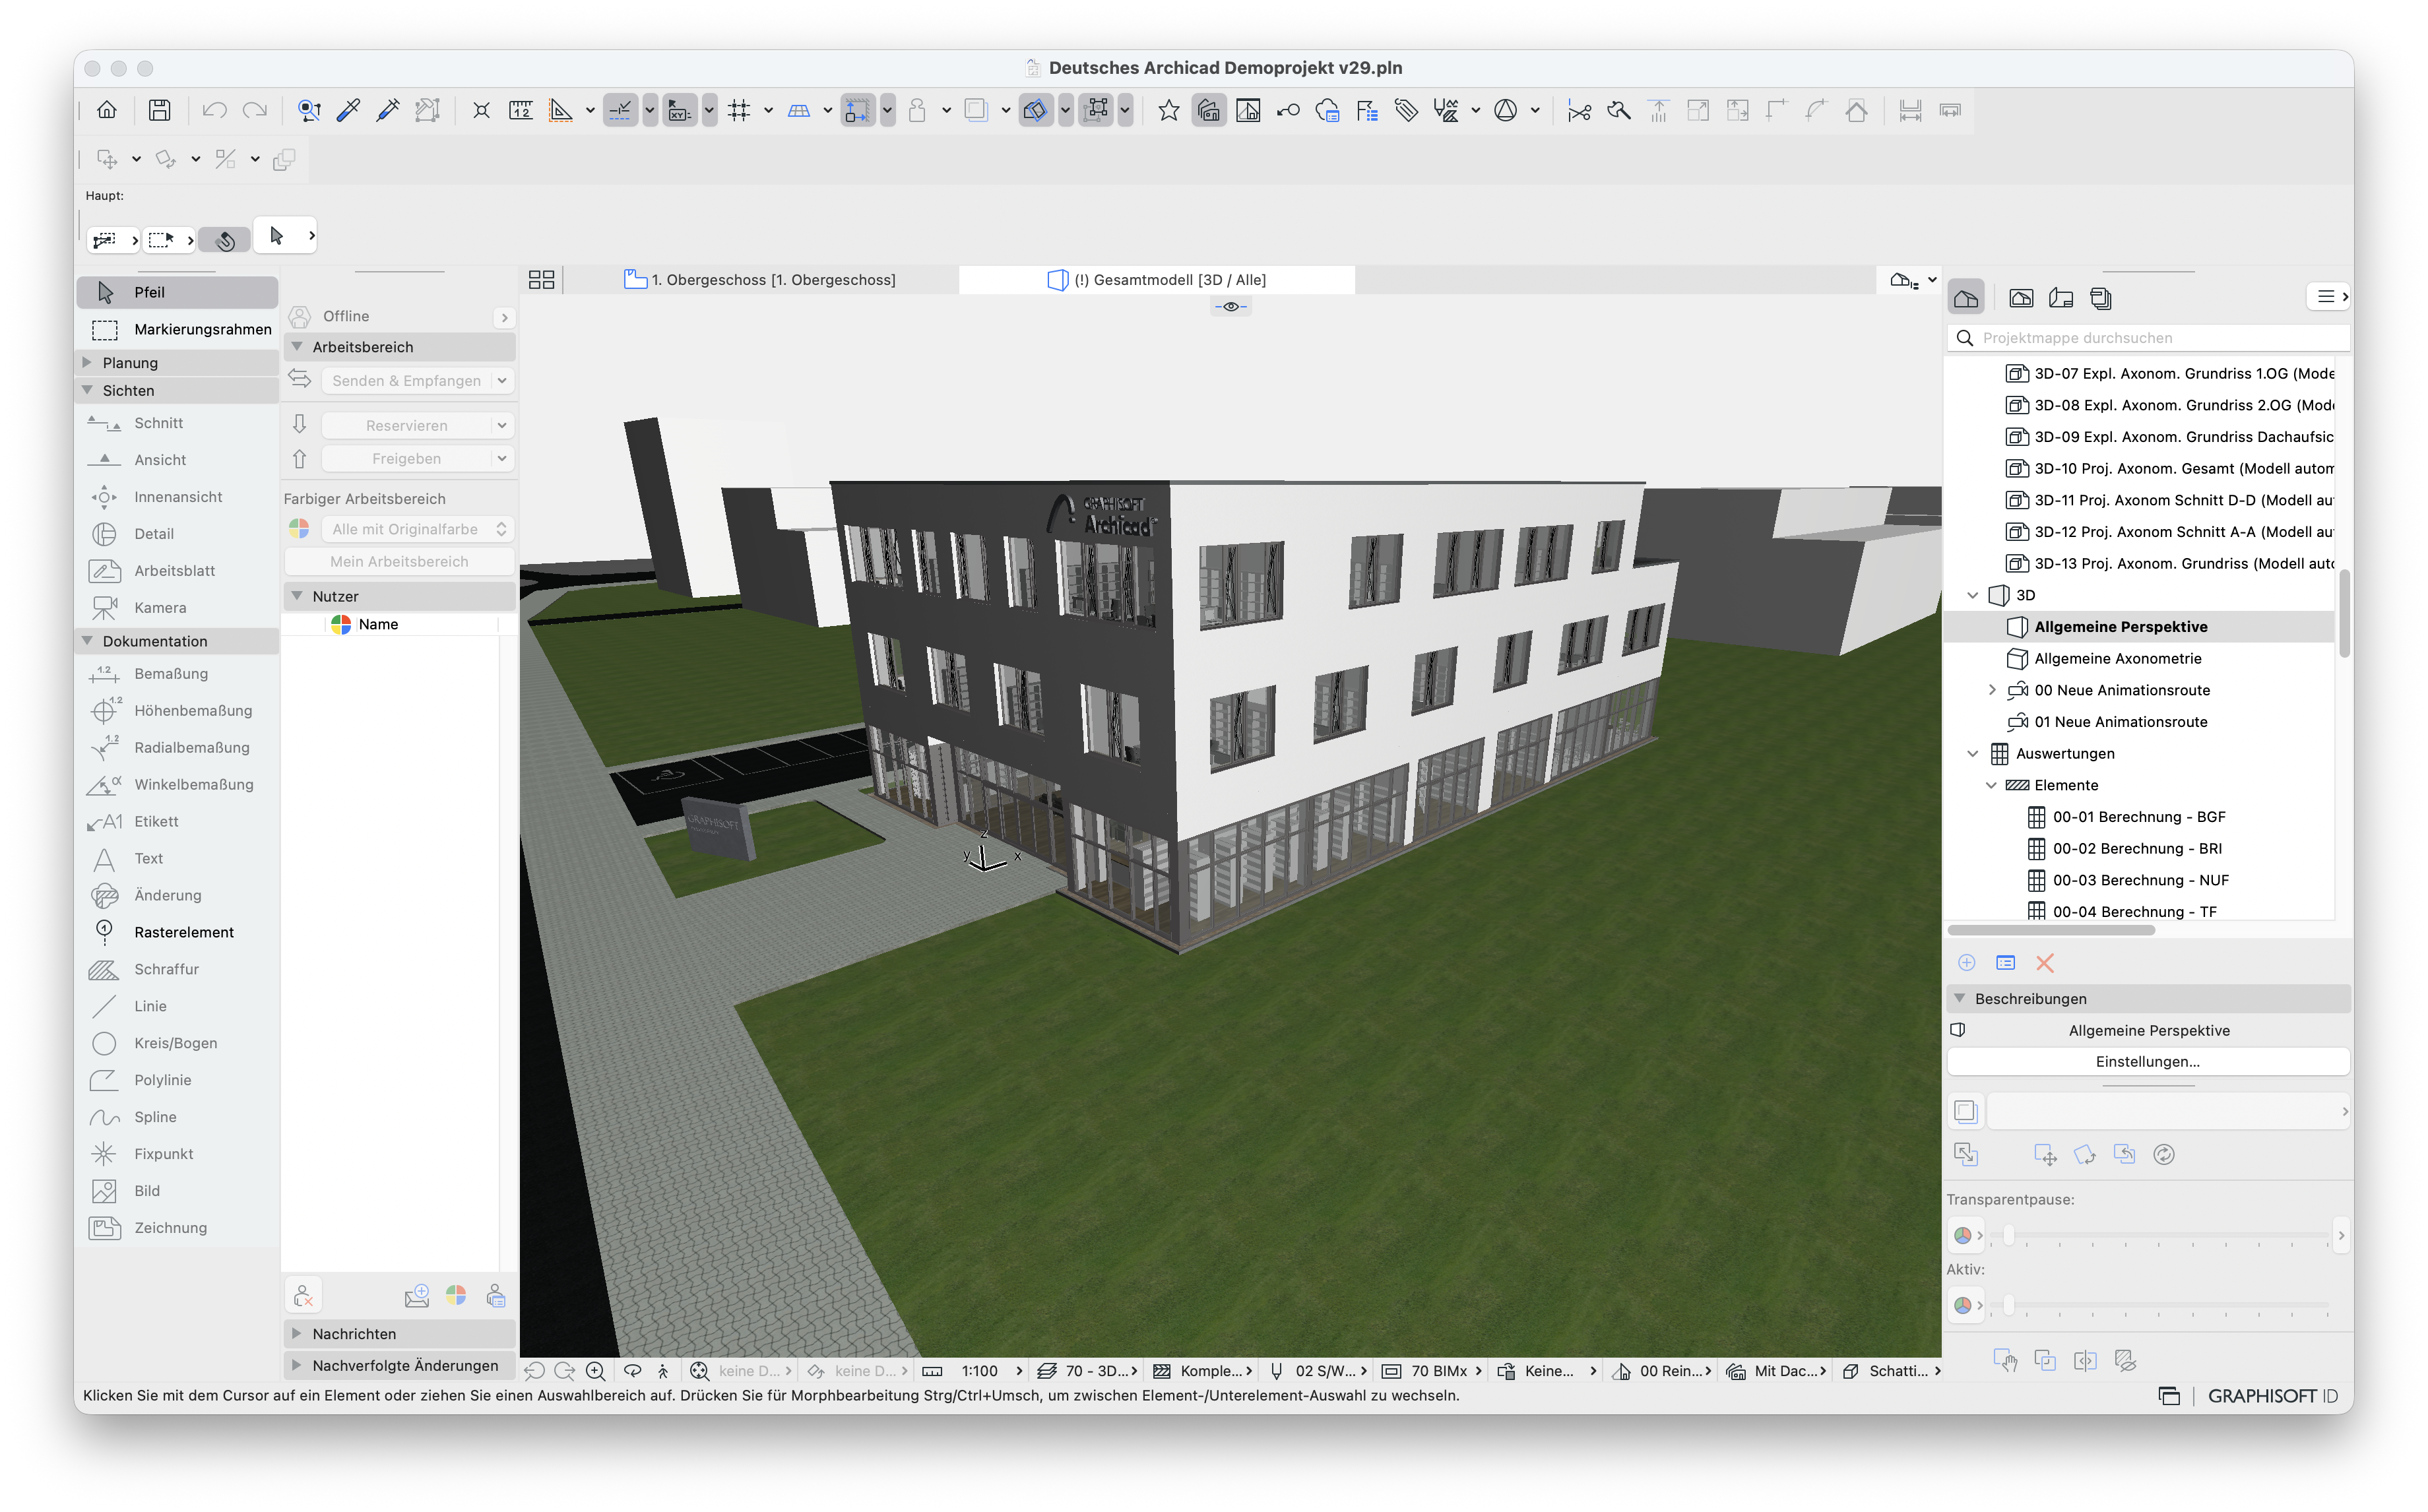
Task: Toggle the grid snap button
Action: pyautogui.click(x=739, y=110)
